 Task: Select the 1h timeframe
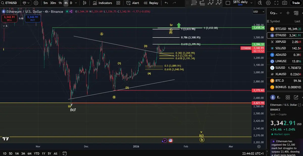click(60, 3)
